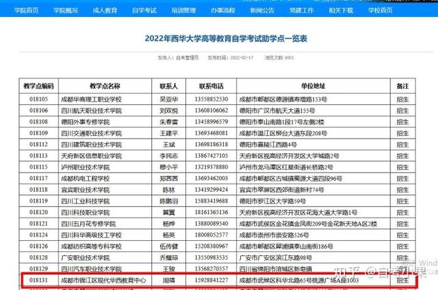Click phone number 13693462003
Viewport: 438px width, 290px height.
click(x=211, y=178)
